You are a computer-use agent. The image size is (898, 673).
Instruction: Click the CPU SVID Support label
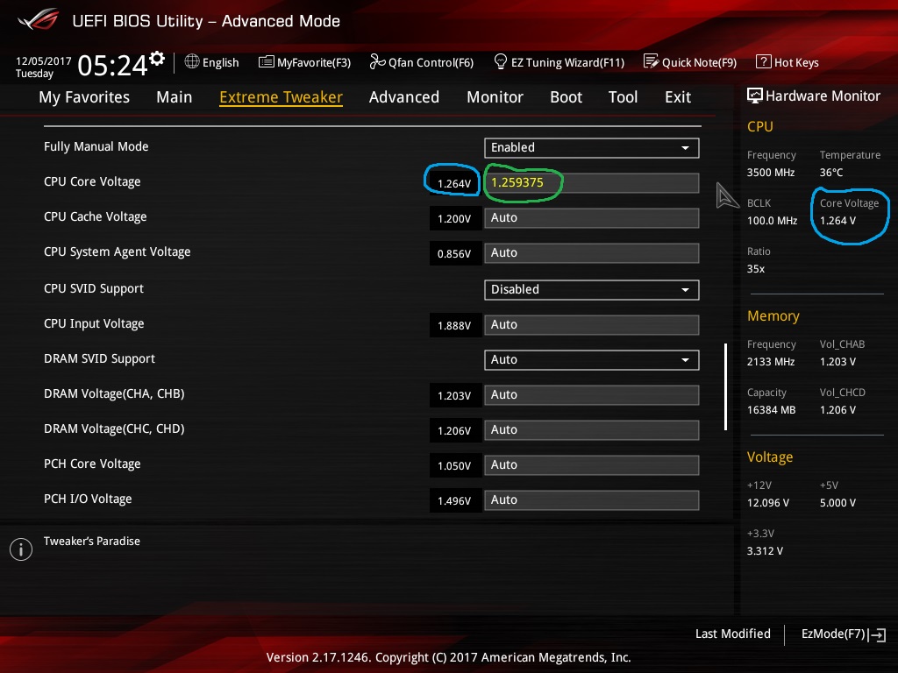(x=94, y=288)
